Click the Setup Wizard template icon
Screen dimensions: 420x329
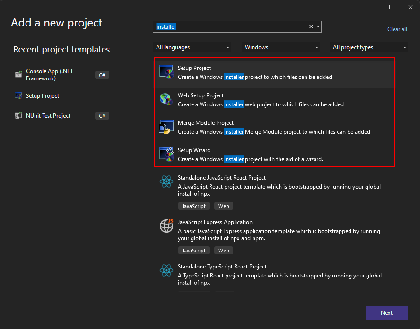(x=166, y=154)
